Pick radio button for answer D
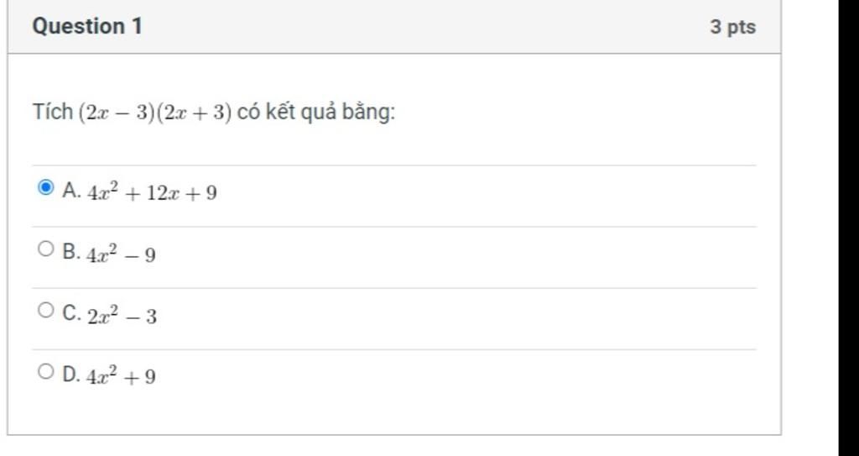Image resolution: width=859 pixels, height=456 pixels. click(x=46, y=371)
